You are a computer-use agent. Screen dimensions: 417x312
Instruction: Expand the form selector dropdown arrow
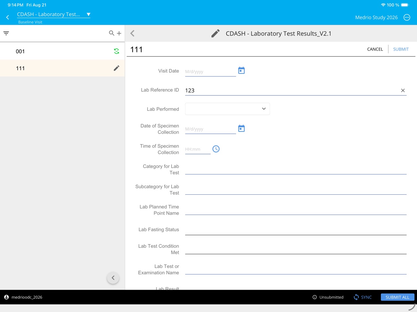pos(89,15)
